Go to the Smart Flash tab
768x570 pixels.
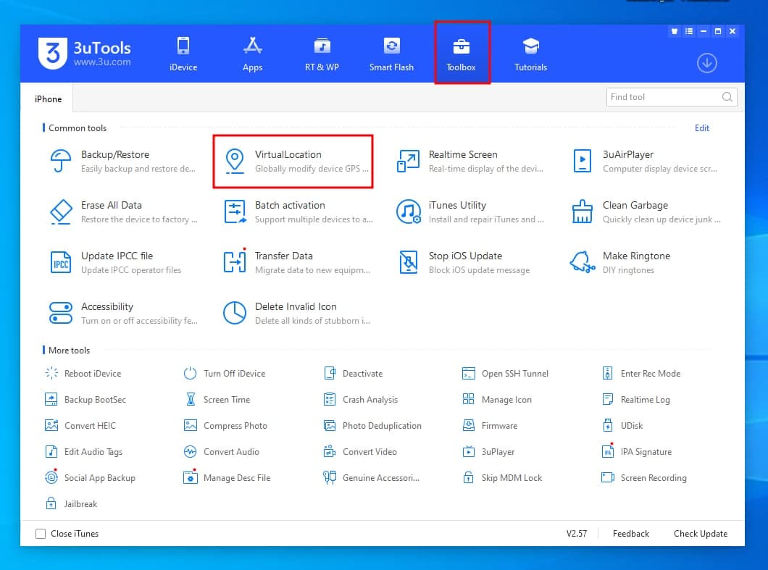391,54
